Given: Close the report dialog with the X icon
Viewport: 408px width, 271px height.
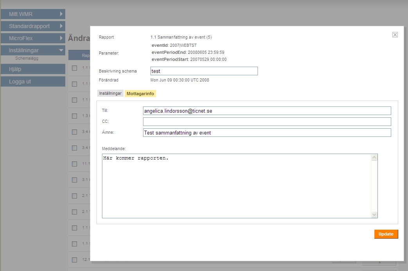Looking at the screenshot, I should [395, 35].
